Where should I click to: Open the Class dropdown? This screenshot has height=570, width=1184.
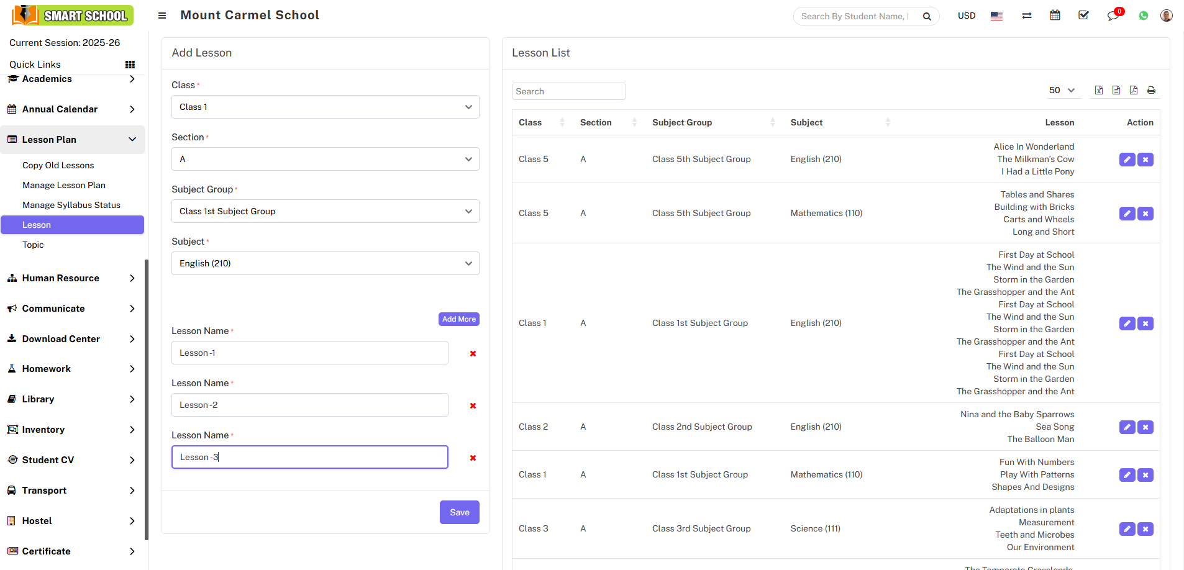coord(325,107)
